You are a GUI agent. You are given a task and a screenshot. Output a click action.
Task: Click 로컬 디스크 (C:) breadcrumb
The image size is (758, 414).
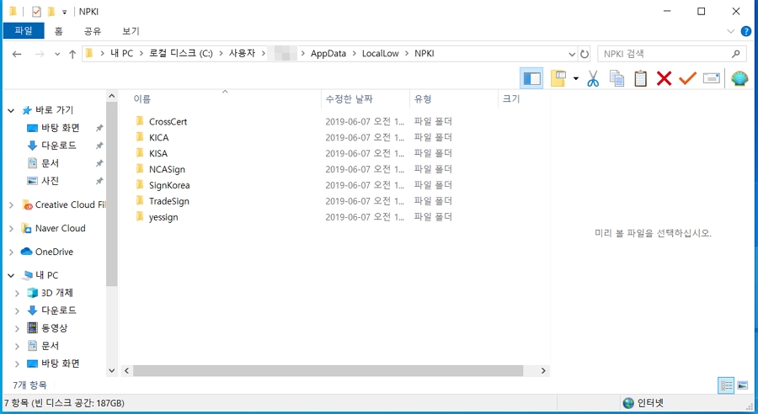(x=181, y=54)
